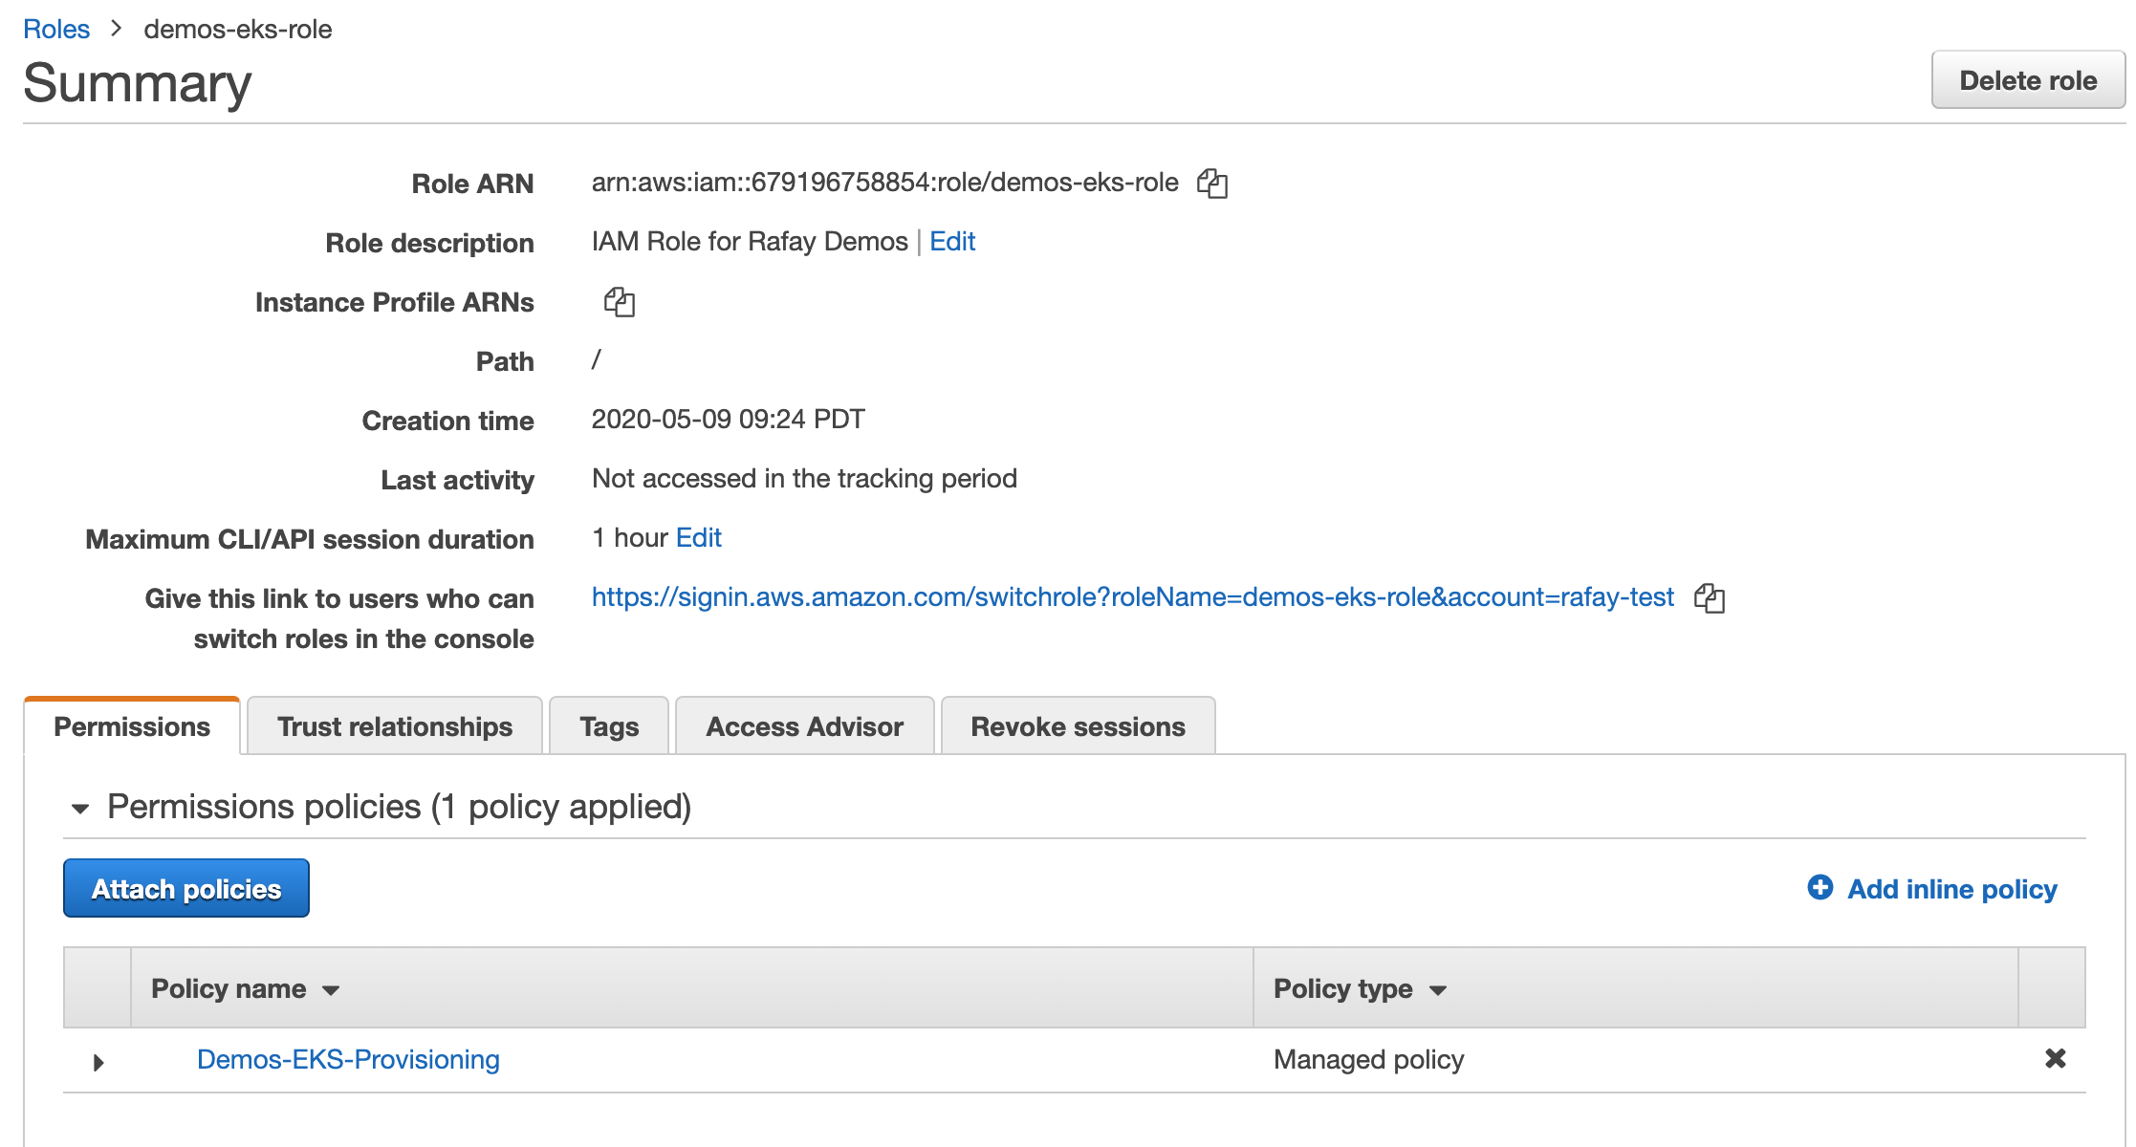Click 'IAM Role for Rafay Demos' text
Screen dimensions: 2136x1147
[750, 241]
